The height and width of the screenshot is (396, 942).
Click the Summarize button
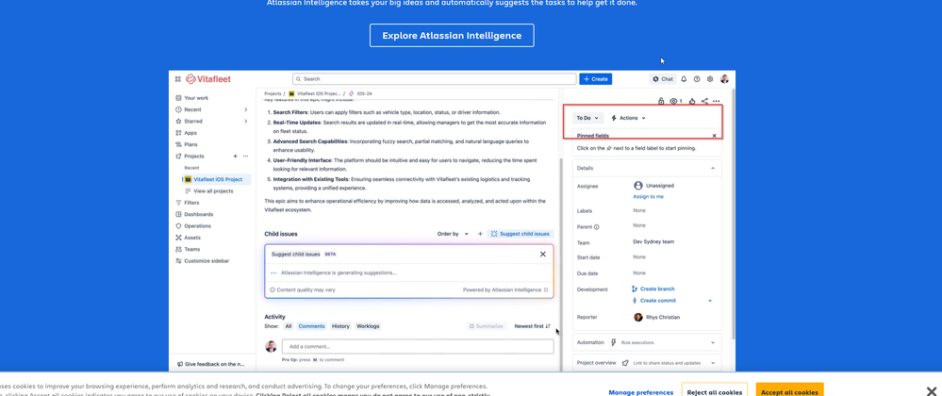[x=486, y=326]
